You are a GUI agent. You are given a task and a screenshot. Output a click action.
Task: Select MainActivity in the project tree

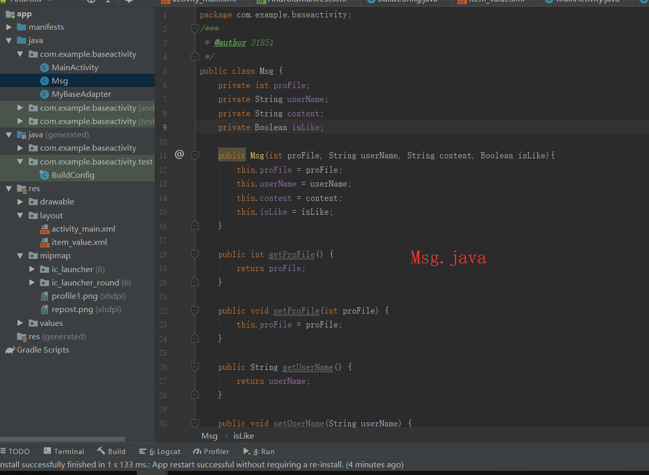[x=75, y=67]
